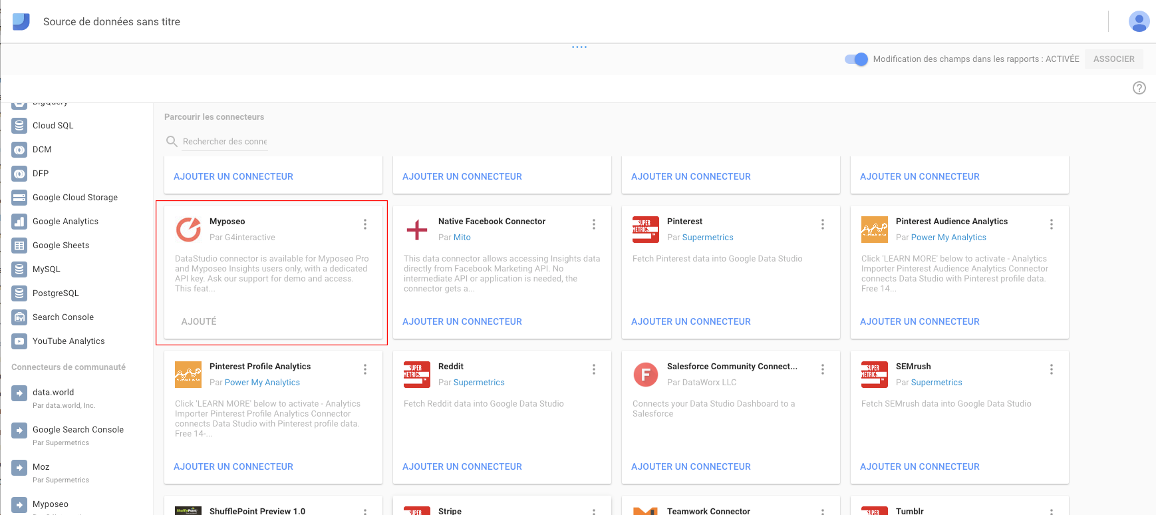The image size is (1156, 515).
Task: Add the Salesforce Community Connector
Action: point(691,466)
